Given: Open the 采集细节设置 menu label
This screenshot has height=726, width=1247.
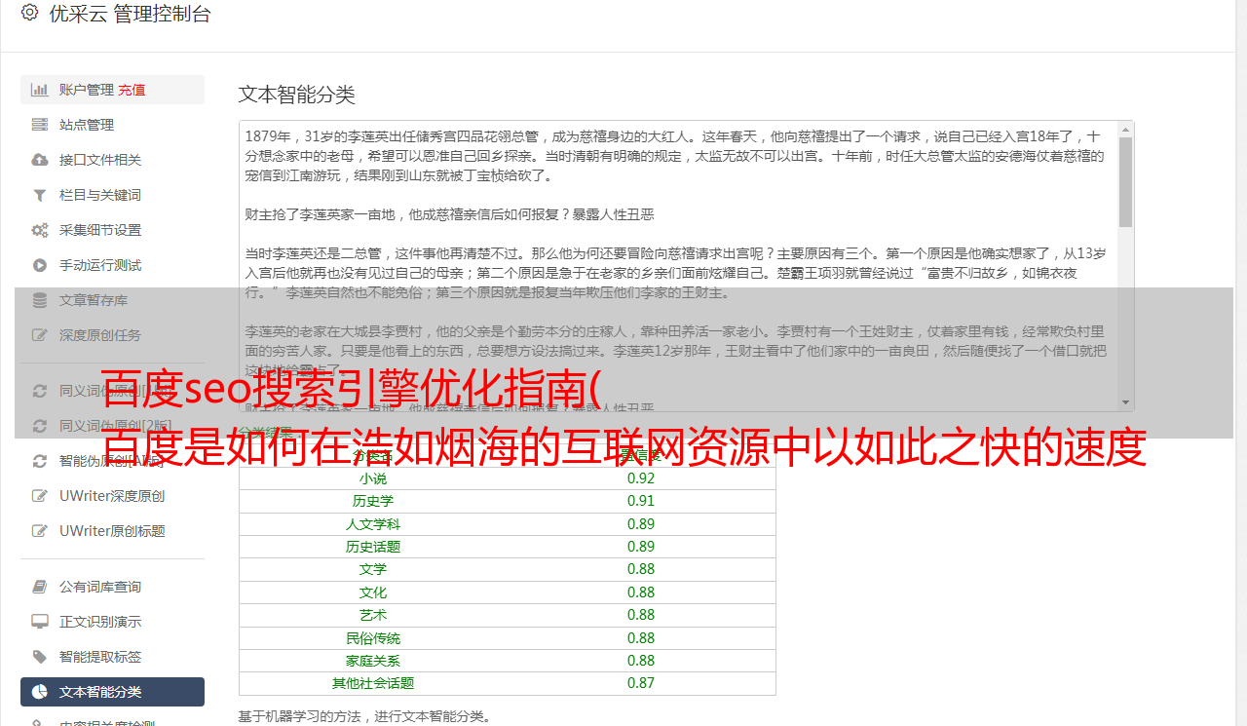Looking at the screenshot, I should [100, 230].
